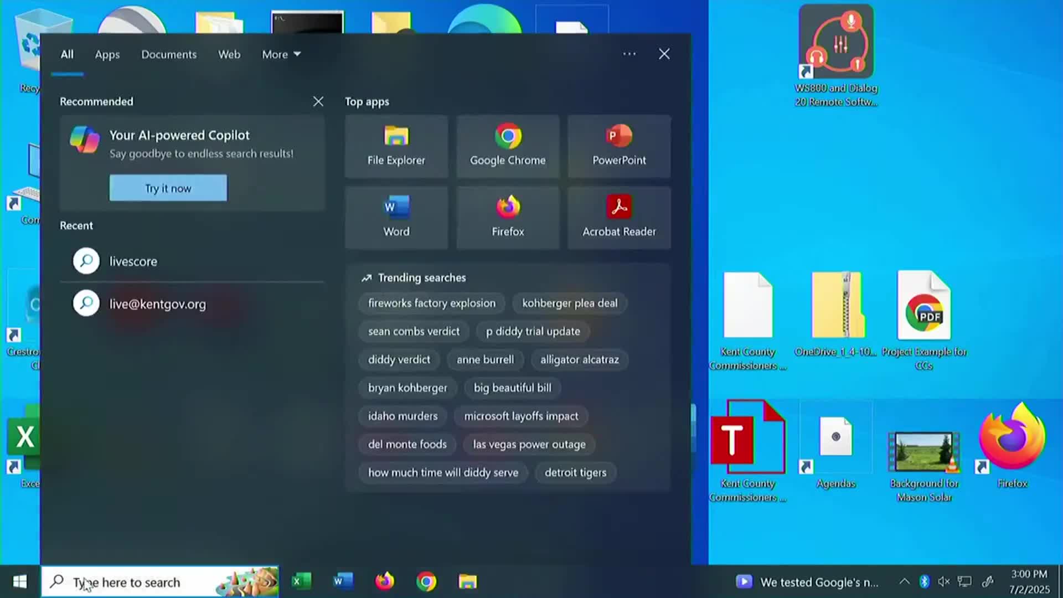Switch to the Apps search tab
Screen dimensions: 1063x598
107,54
